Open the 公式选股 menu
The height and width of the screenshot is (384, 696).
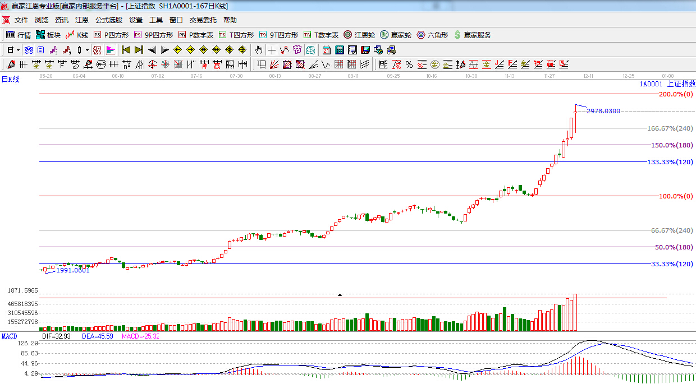click(x=108, y=20)
